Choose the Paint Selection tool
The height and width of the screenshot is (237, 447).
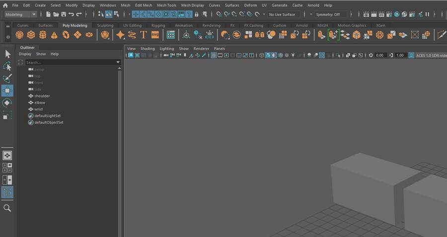point(7,78)
